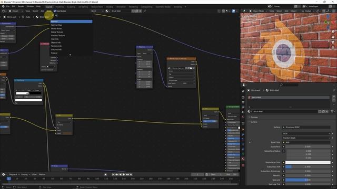Choose Normal Map from search list
This screenshot has height=189, width=337.
click(71, 25)
